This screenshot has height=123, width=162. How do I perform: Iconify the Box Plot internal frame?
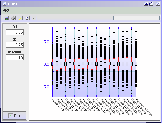coord(146,4)
